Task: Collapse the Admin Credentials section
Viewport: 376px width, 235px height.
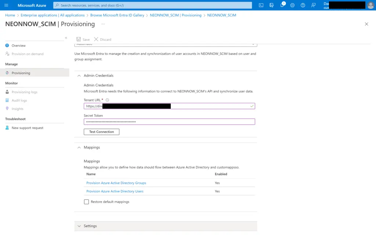Action: [x=79, y=75]
